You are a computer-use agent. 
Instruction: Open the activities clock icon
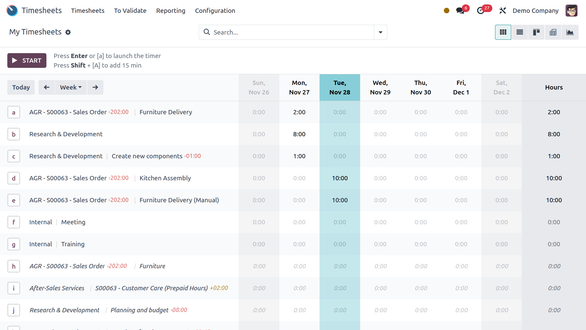[481, 11]
